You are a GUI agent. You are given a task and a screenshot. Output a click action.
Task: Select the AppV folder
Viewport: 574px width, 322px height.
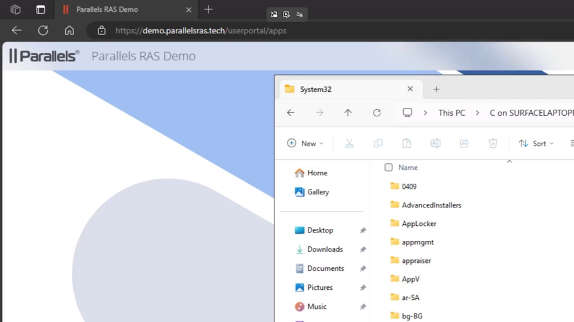405,279
